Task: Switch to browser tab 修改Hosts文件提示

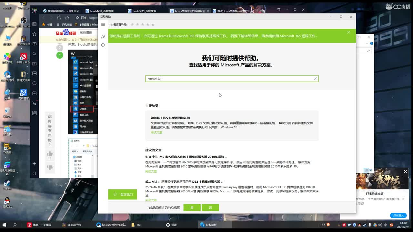Action: pyautogui.click(x=230, y=11)
